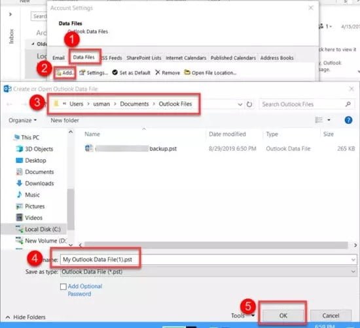This screenshot has width=360, height=328.
Task: Click Set as Default
Action: coord(132,73)
